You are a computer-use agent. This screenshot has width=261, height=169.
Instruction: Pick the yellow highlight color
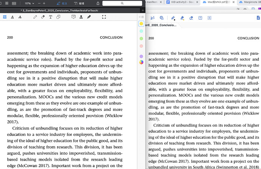(x=141, y=24)
